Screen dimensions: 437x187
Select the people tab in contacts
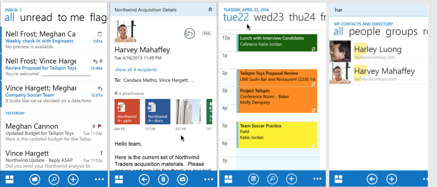[364, 31]
